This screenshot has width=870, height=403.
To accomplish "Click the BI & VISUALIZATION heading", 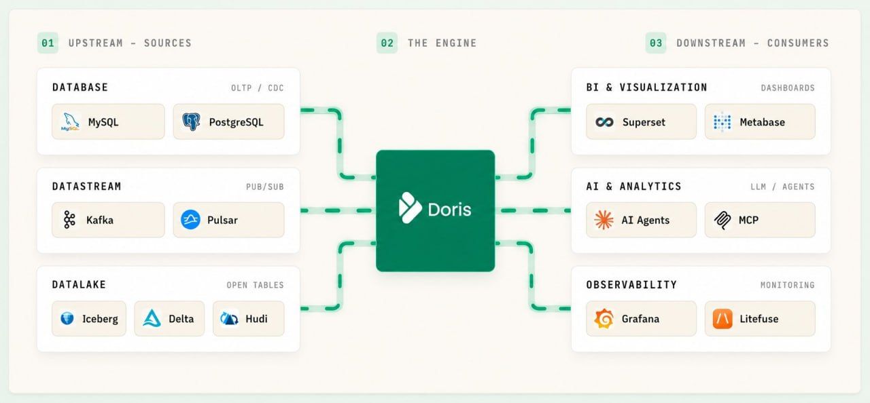I will (646, 87).
